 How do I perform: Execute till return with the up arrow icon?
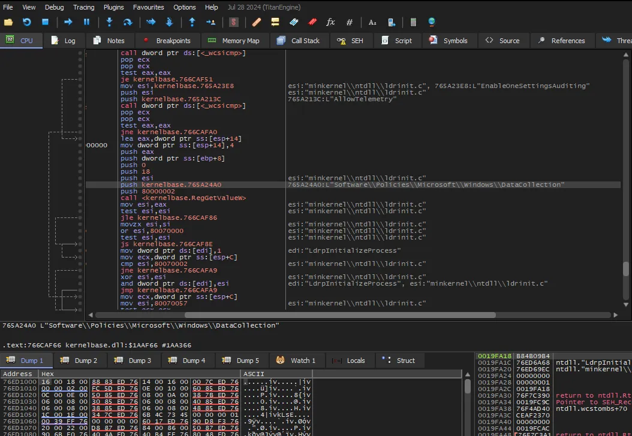pos(192,22)
